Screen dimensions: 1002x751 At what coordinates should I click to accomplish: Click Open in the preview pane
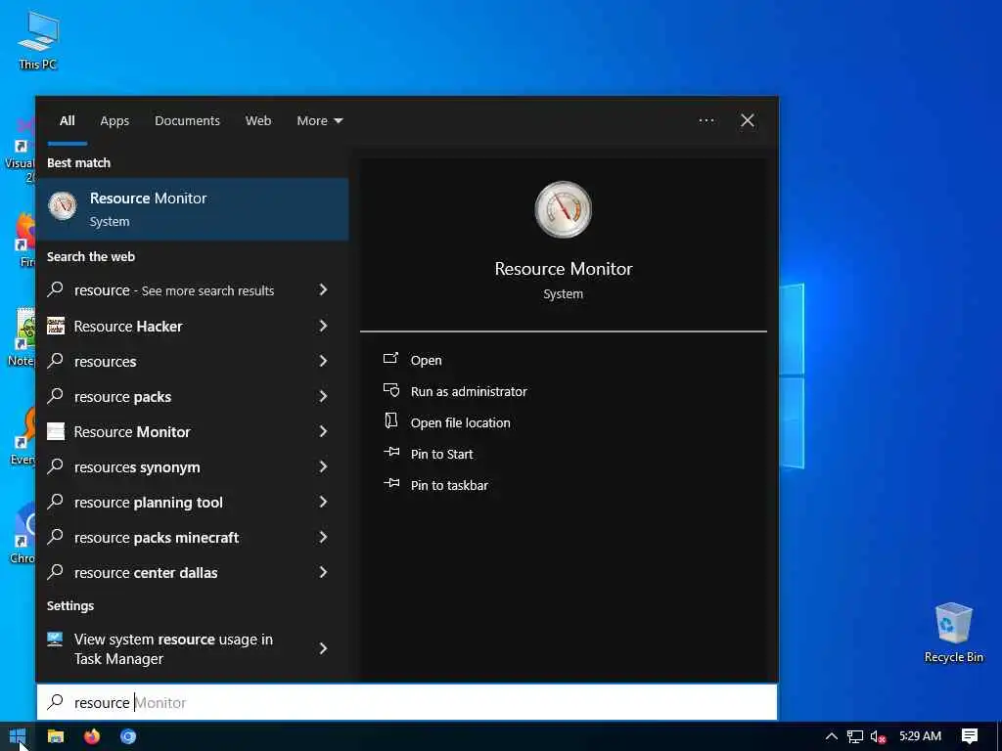coord(427,360)
